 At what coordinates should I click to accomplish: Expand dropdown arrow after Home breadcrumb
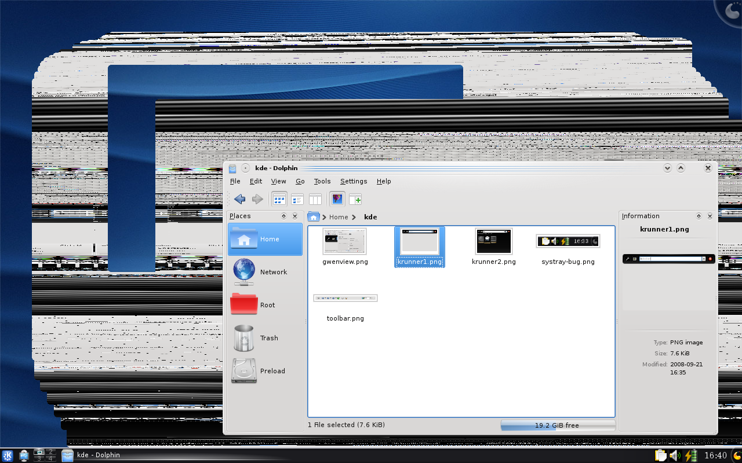[x=354, y=217]
